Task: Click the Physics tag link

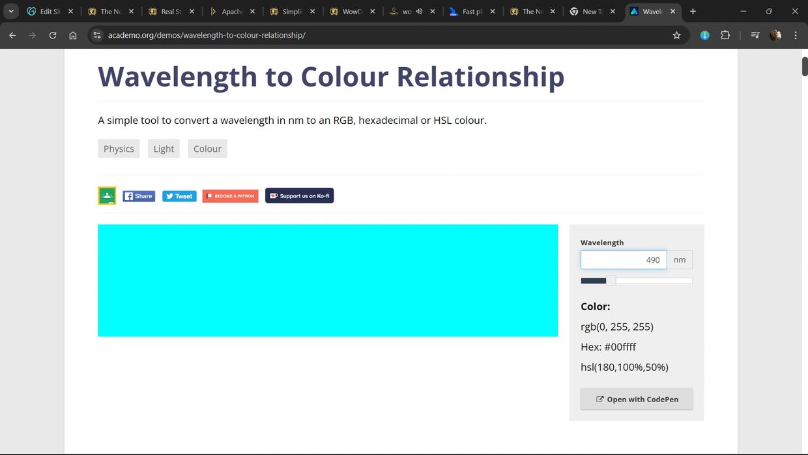Action: point(119,149)
